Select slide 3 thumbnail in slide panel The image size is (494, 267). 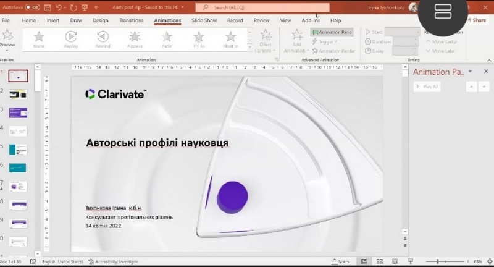18,112
